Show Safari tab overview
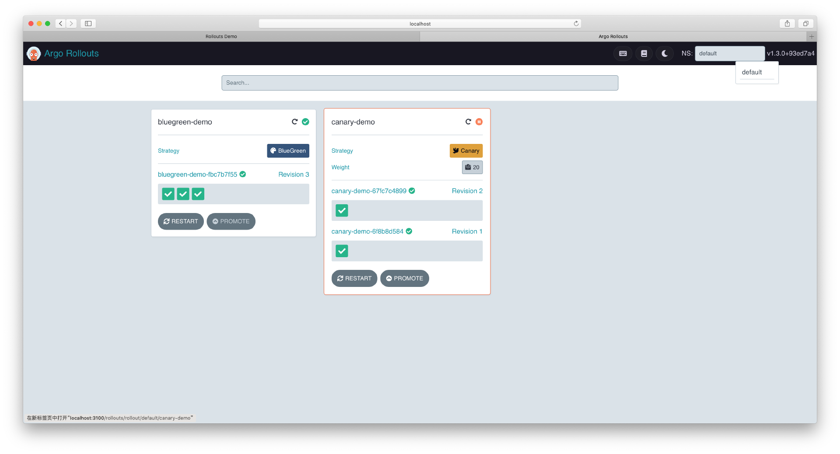This screenshot has width=840, height=454. [x=805, y=24]
